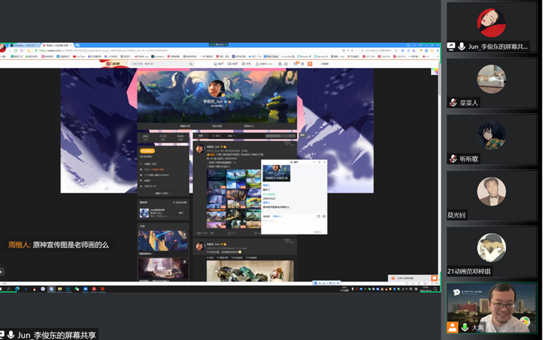Expand the feed filter 'more' dropdown
The image size is (543, 340).
tap(232, 136)
